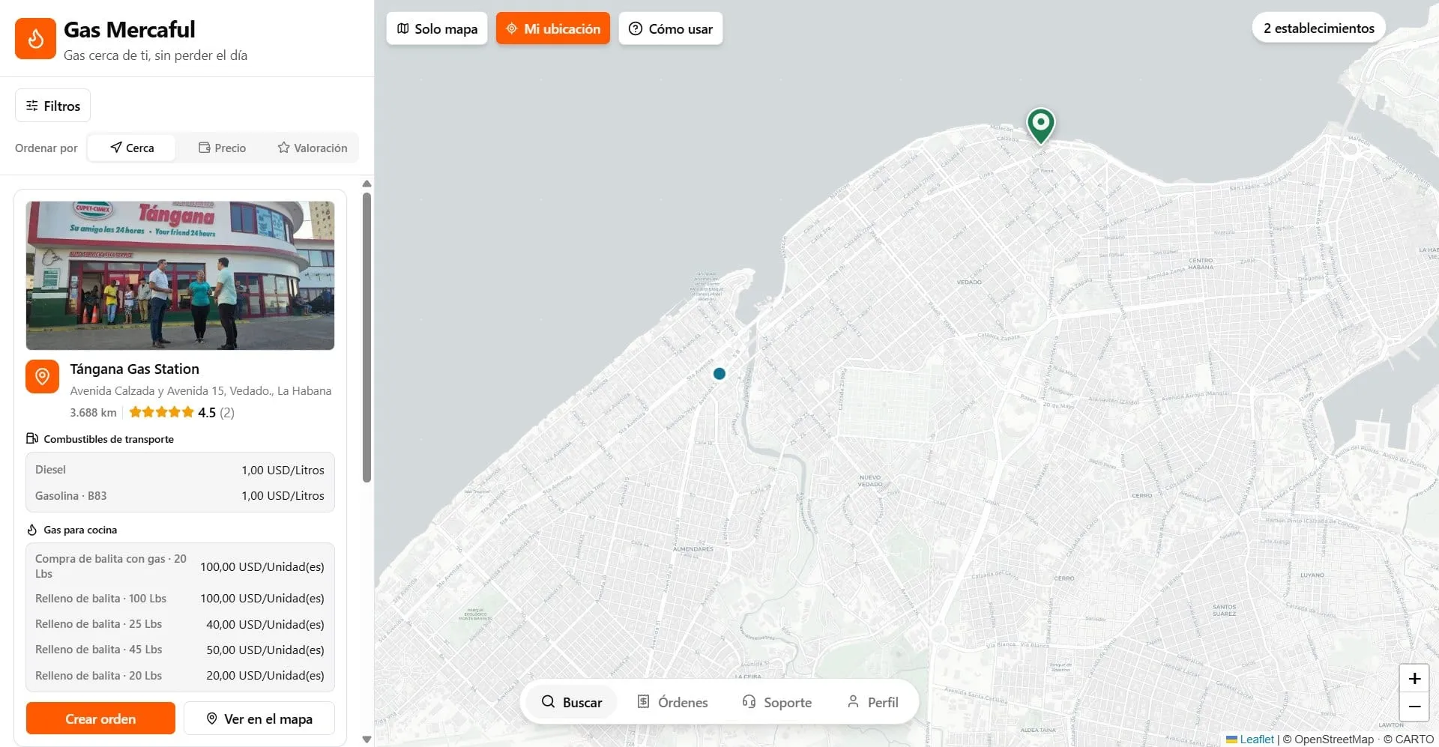Select Compra de balita con gas row
Image resolution: width=1439 pixels, height=747 pixels.
coord(180,566)
